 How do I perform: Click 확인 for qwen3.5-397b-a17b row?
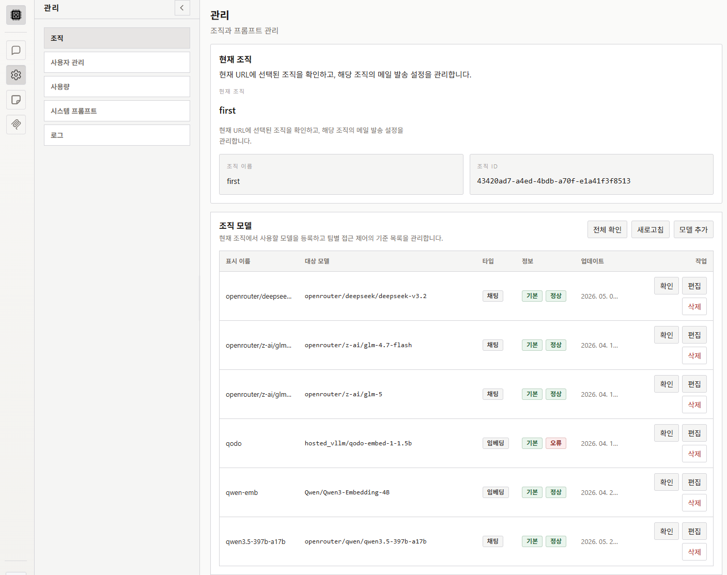(667, 531)
